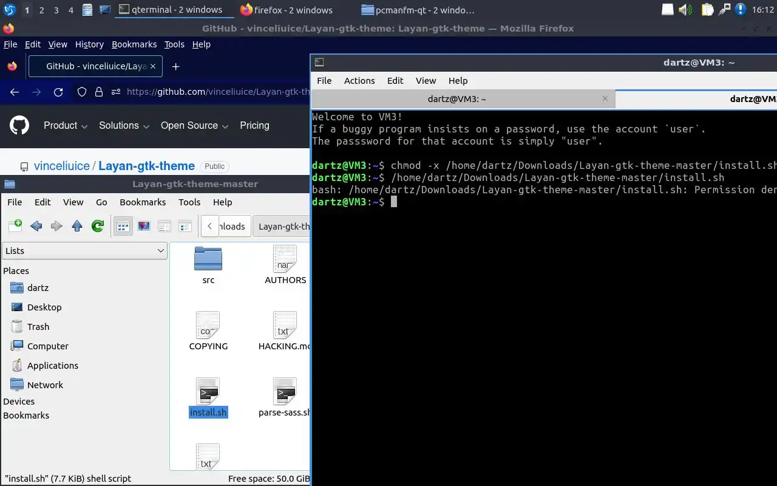This screenshot has width=777, height=486.
Task: Open Firefox History menu
Action: [89, 44]
